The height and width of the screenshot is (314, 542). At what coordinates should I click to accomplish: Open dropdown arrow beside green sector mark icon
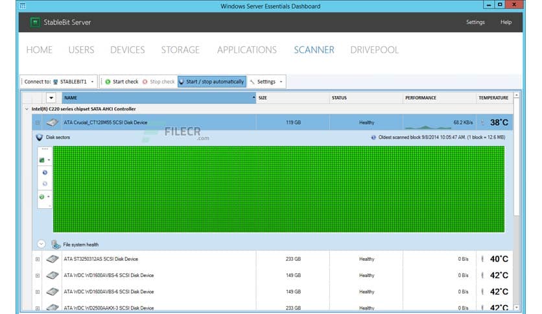pos(49,160)
